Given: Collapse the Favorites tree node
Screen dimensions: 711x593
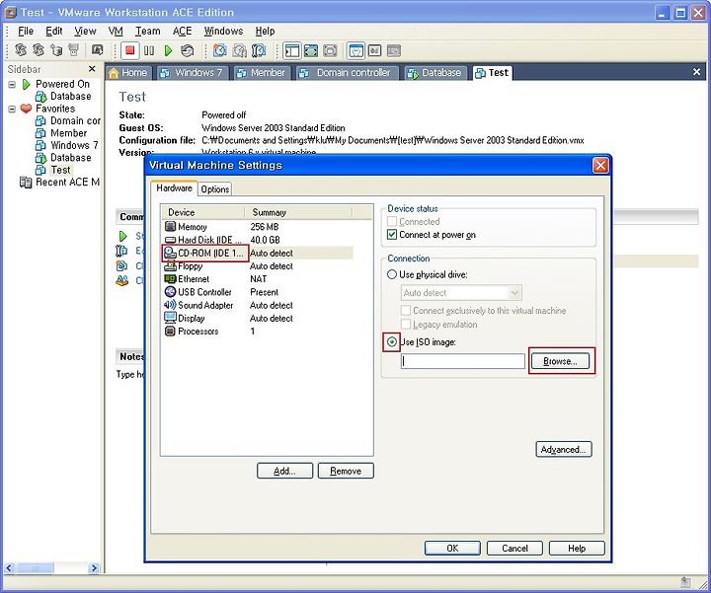Looking at the screenshot, I should click(12, 109).
